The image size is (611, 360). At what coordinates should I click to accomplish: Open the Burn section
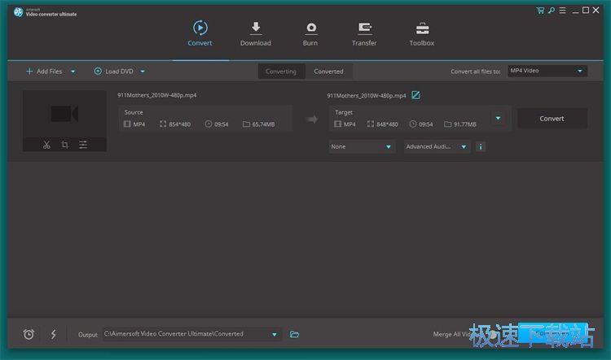pyautogui.click(x=310, y=33)
